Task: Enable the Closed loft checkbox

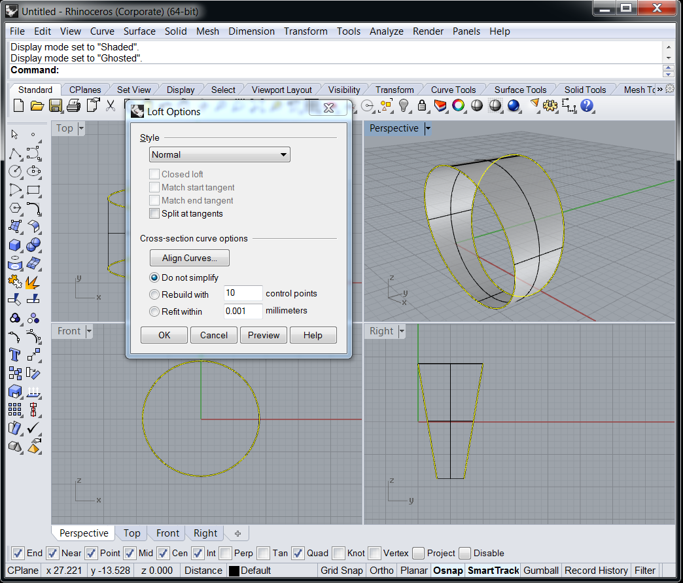Action: tap(154, 174)
